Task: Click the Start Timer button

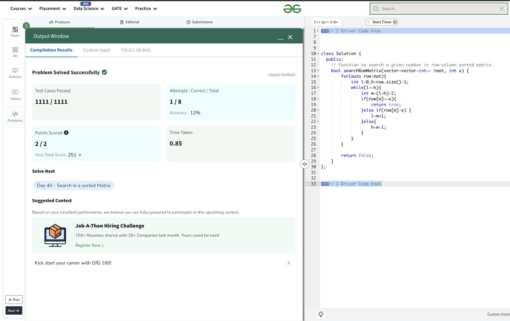Action: pyautogui.click(x=382, y=22)
